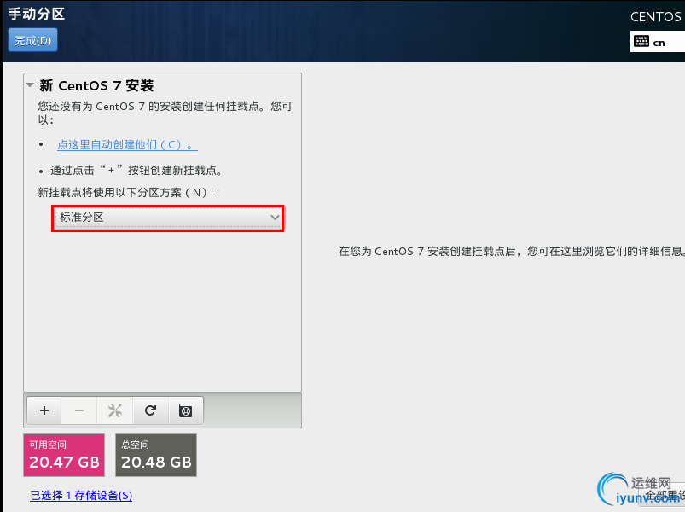Follow the 点这里自动创建他们（C） auto-create link
Screen dimensions: 685x512
(x=126, y=143)
